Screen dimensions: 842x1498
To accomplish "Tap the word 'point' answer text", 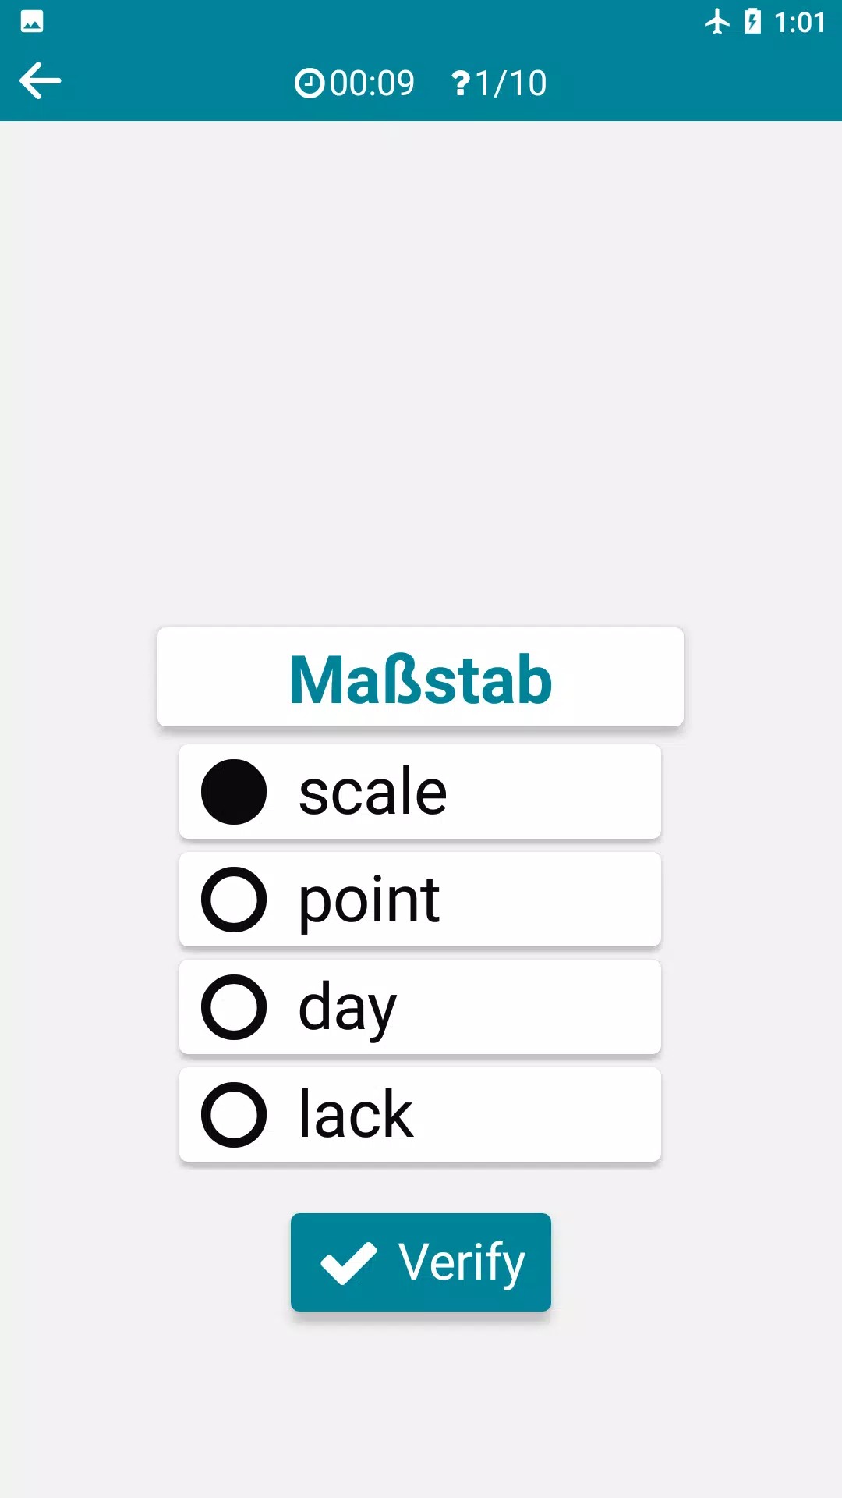I will (370, 900).
